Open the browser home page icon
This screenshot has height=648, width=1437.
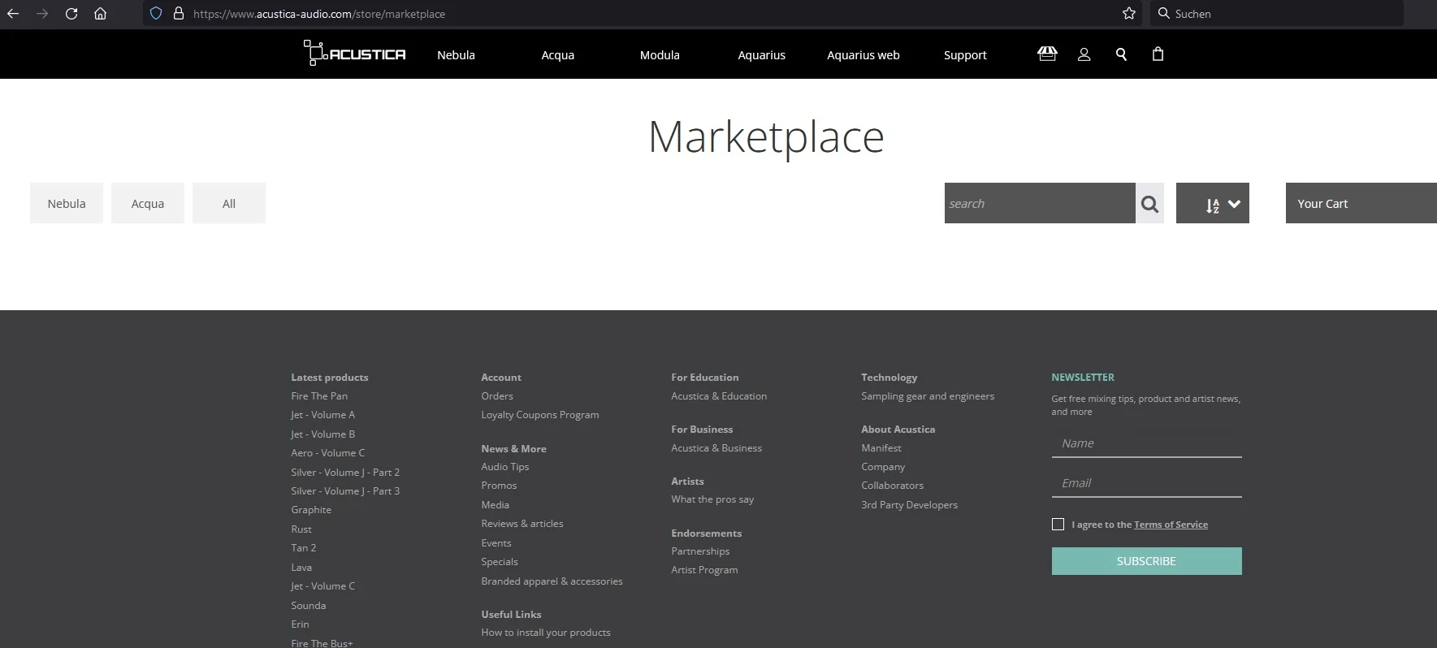click(x=101, y=14)
